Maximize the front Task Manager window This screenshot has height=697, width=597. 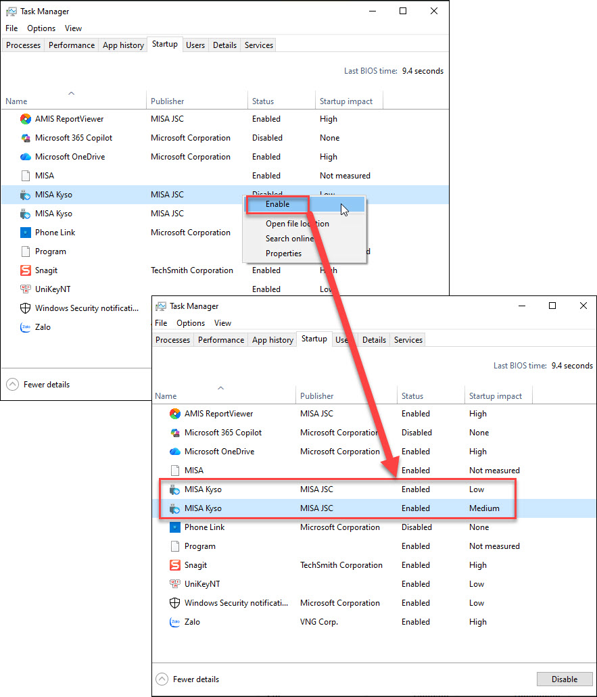pos(552,306)
